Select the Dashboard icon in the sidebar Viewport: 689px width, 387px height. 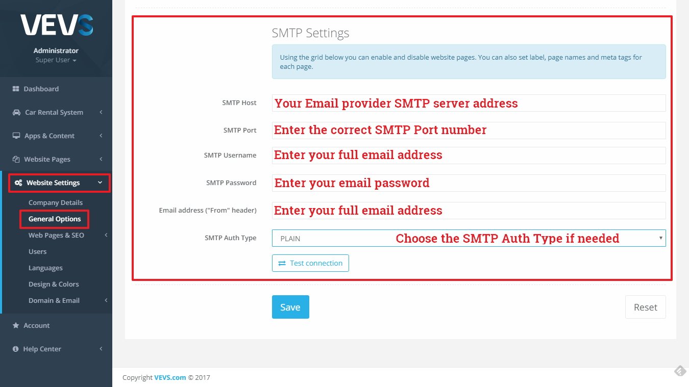pos(15,88)
